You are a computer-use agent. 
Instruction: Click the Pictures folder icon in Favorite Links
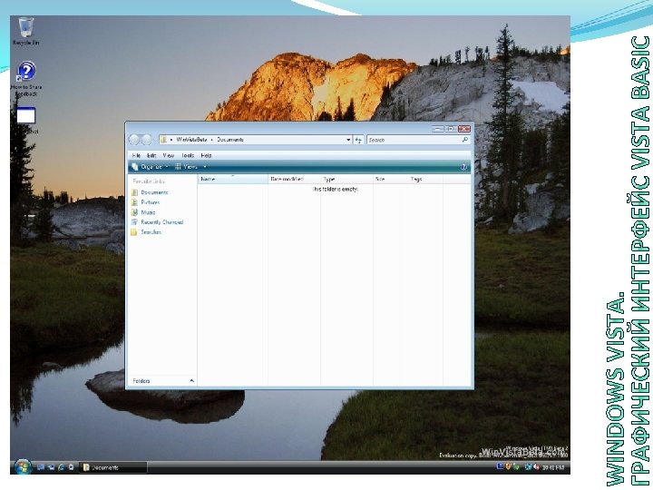click(x=134, y=202)
